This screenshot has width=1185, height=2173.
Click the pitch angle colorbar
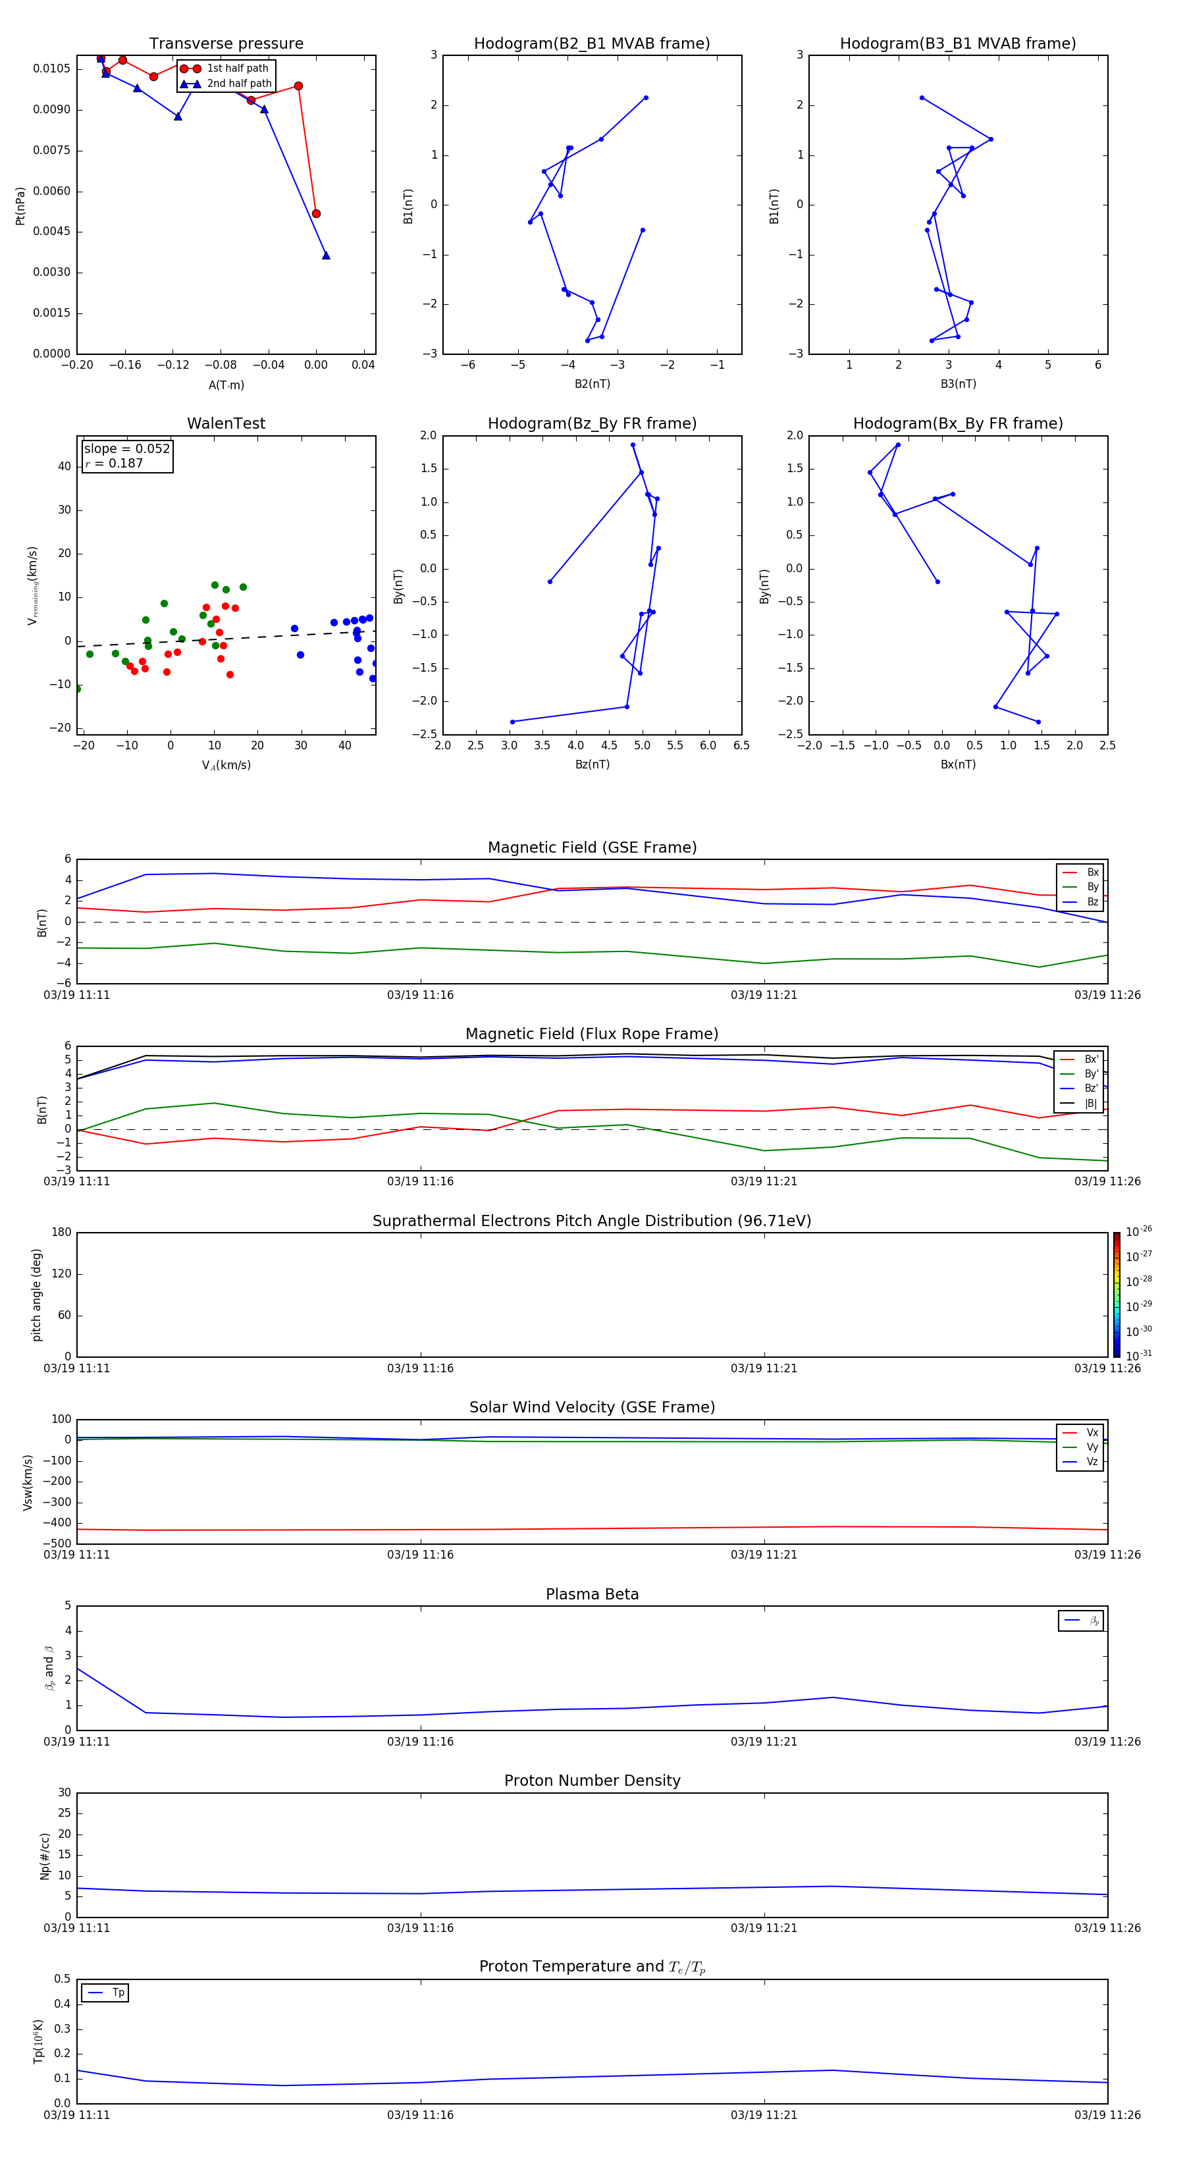pos(1117,1294)
